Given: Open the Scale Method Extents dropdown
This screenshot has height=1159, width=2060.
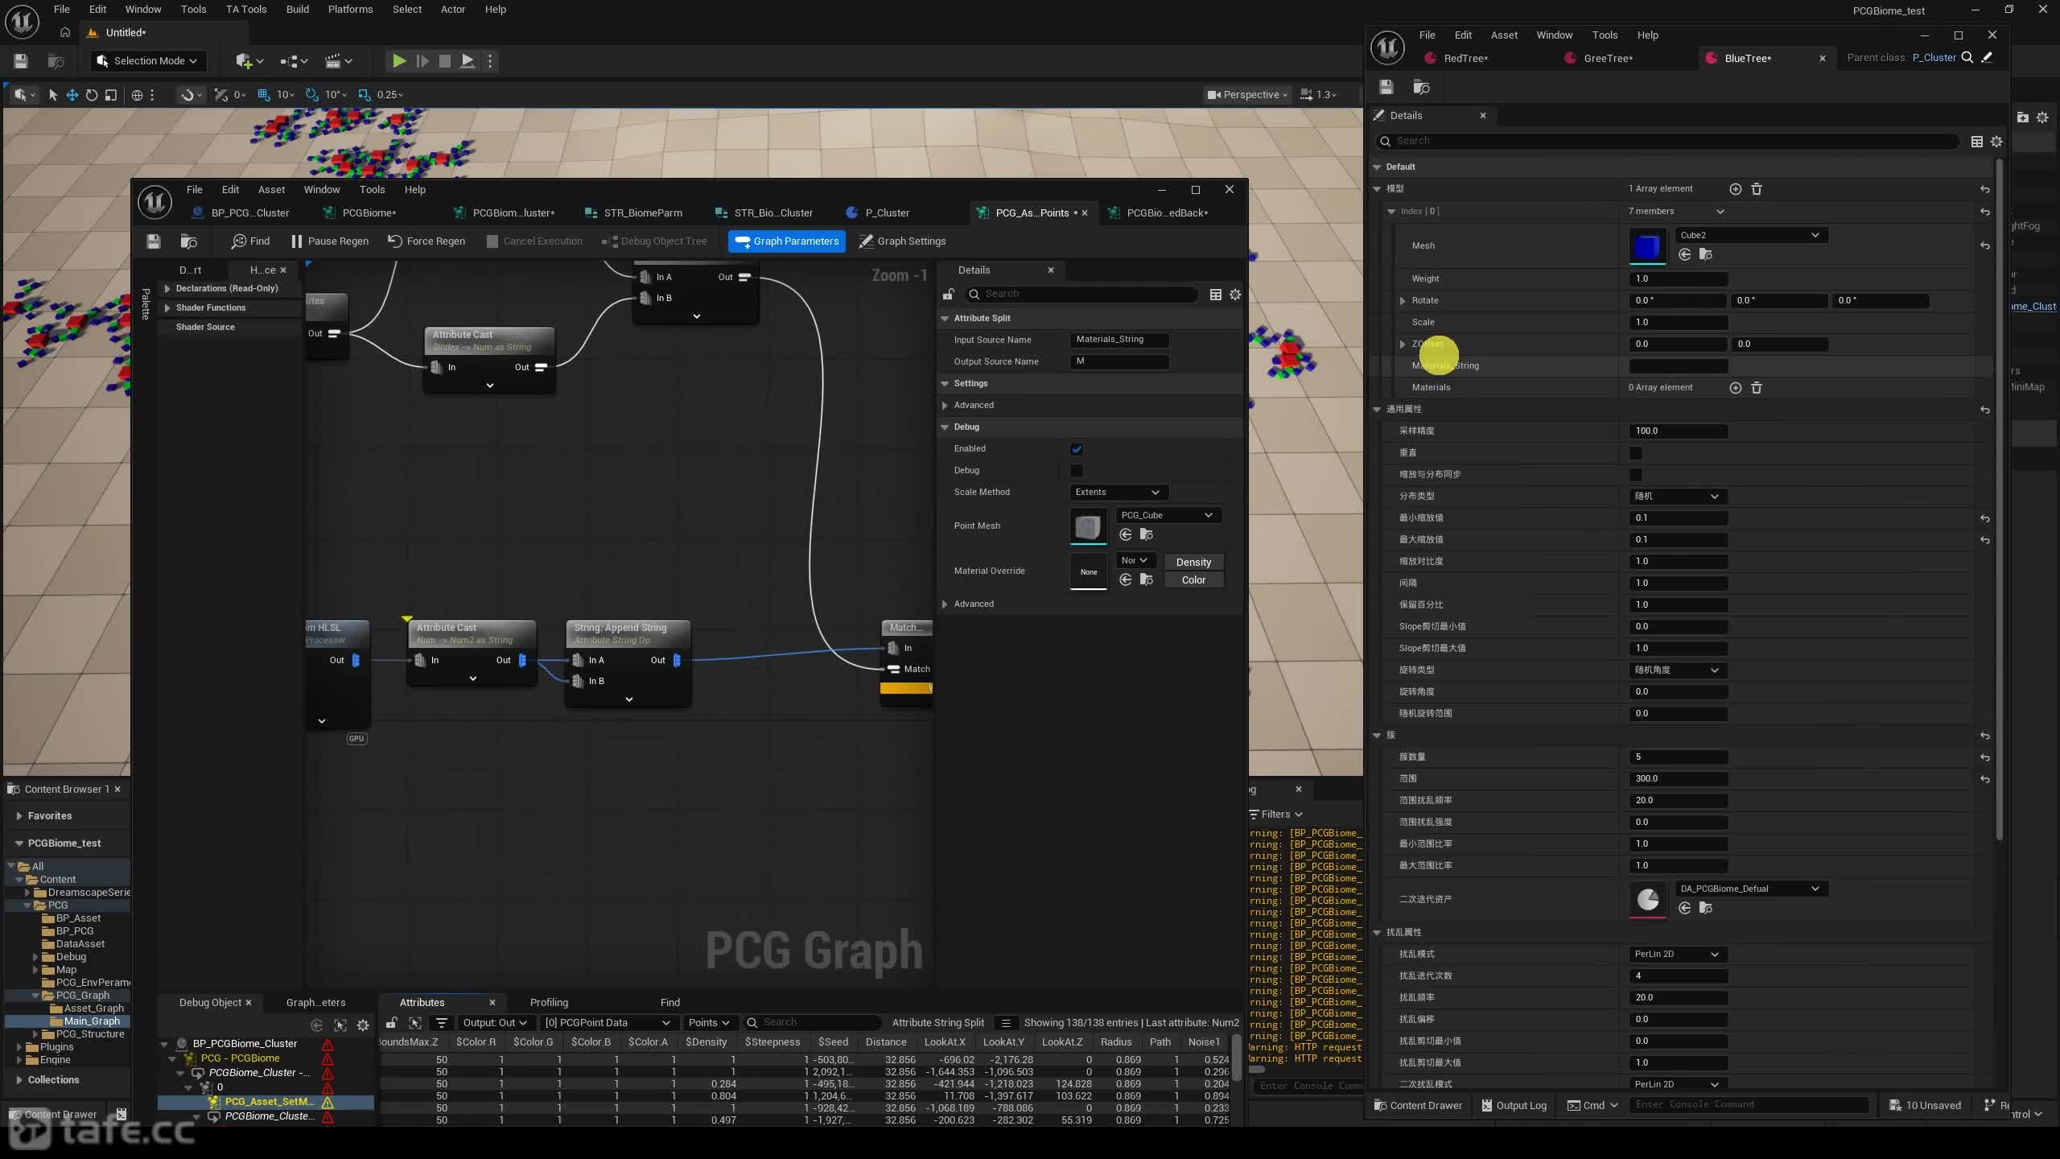Looking at the screenshot, I should [x=1119, y=493].
